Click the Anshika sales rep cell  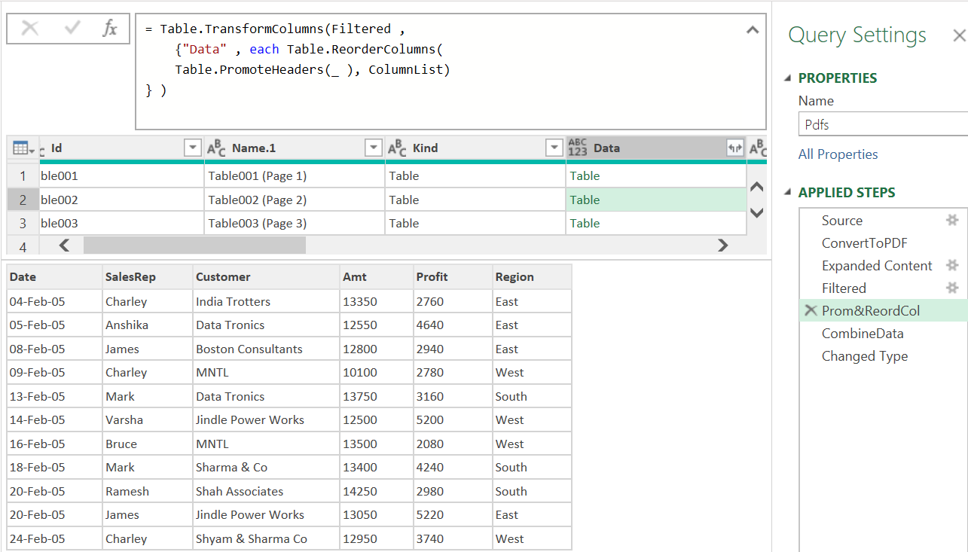tap(148, 325)
